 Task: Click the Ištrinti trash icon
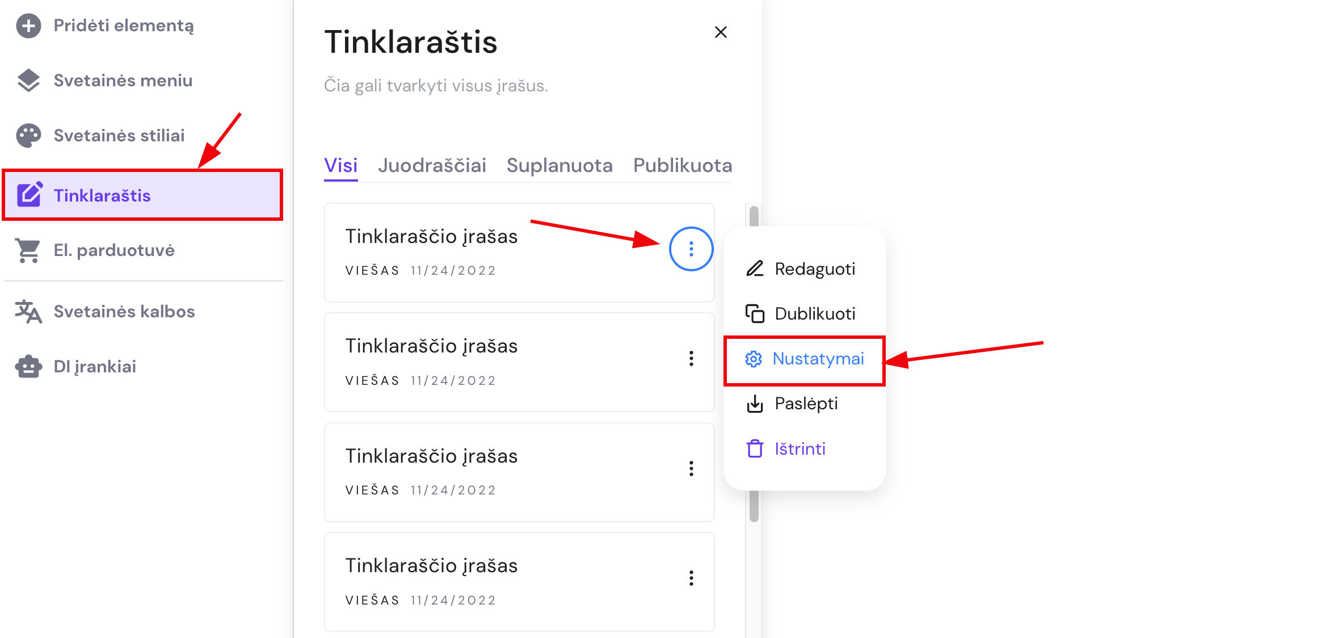pyautogui.click(x=754, y=448)
